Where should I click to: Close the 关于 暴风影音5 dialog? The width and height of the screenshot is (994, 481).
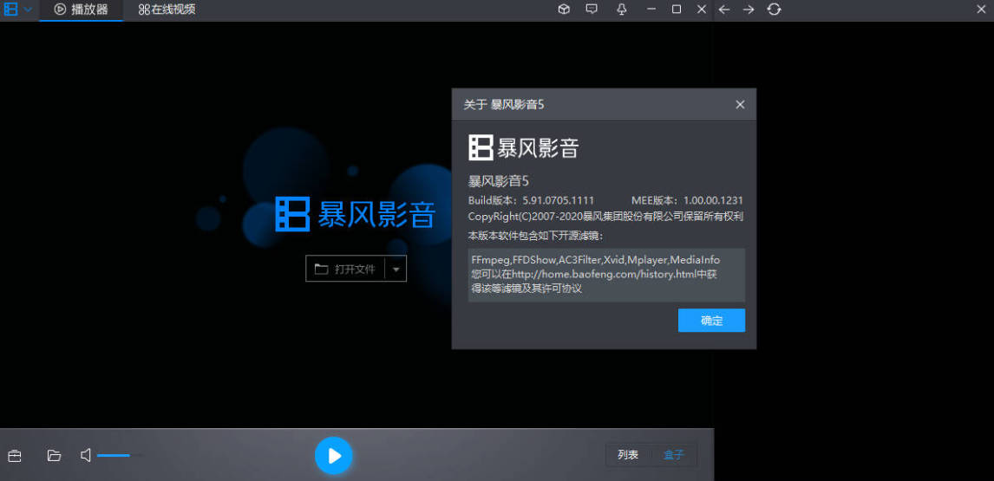click(740, 105)
